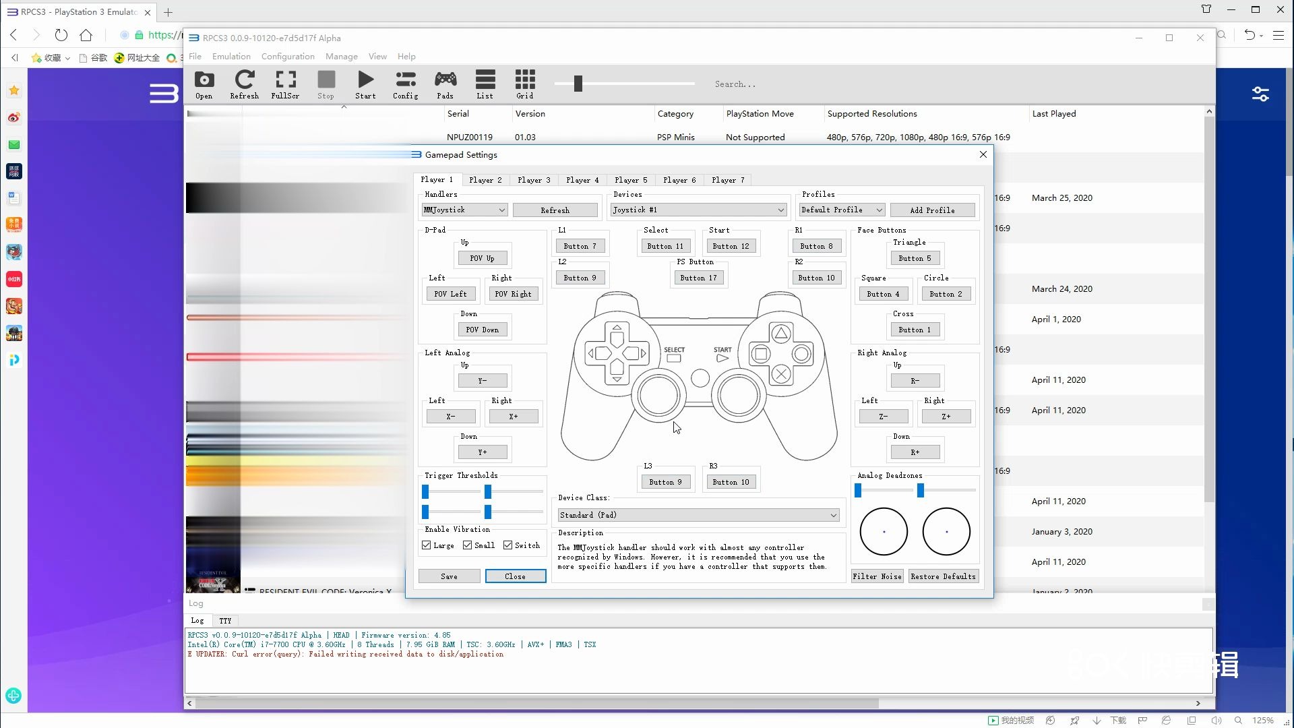Select the Player 2 tab
Viewport: 1294px width, 728px height.
click(486, 179)
